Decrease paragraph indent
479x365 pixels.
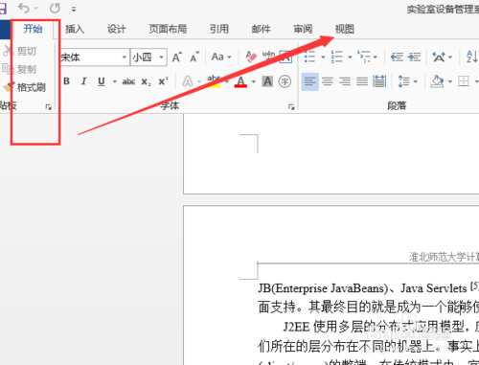point(397,57)
